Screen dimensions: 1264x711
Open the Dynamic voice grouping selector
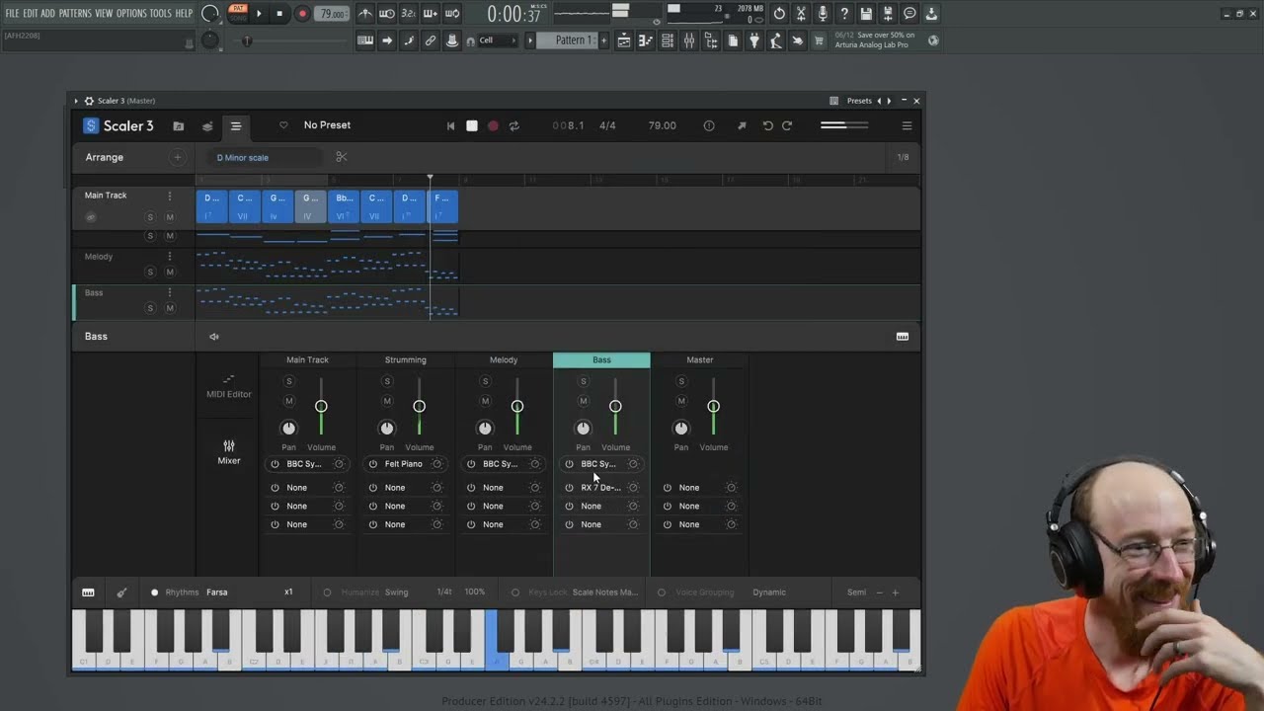tap(769, 592)
